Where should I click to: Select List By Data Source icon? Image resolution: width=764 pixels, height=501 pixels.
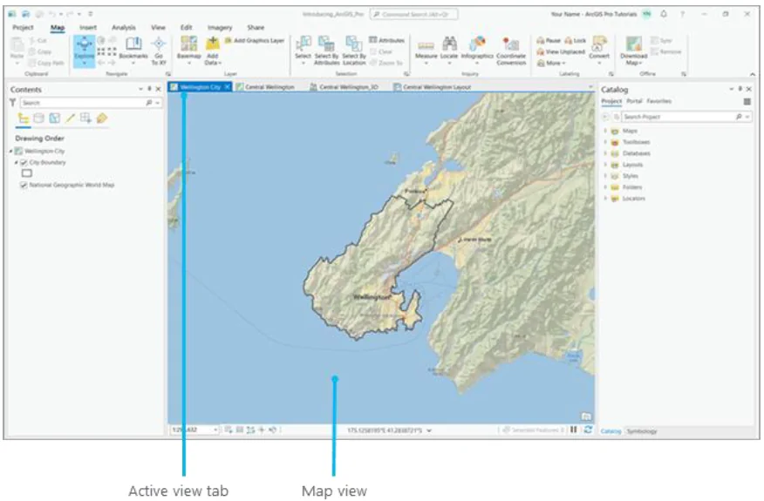[38, 118]
